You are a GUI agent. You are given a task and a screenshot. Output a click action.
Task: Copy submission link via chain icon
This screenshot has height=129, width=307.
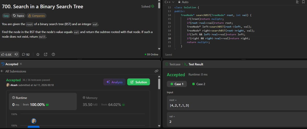(x=156, y=71)
